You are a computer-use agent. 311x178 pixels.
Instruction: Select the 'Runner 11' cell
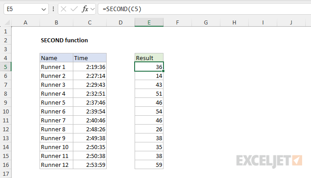click(56, 156)
